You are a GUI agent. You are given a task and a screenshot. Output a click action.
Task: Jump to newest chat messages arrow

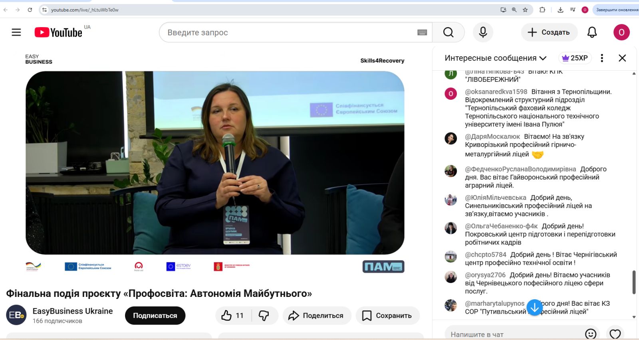(x=534, y=307)
